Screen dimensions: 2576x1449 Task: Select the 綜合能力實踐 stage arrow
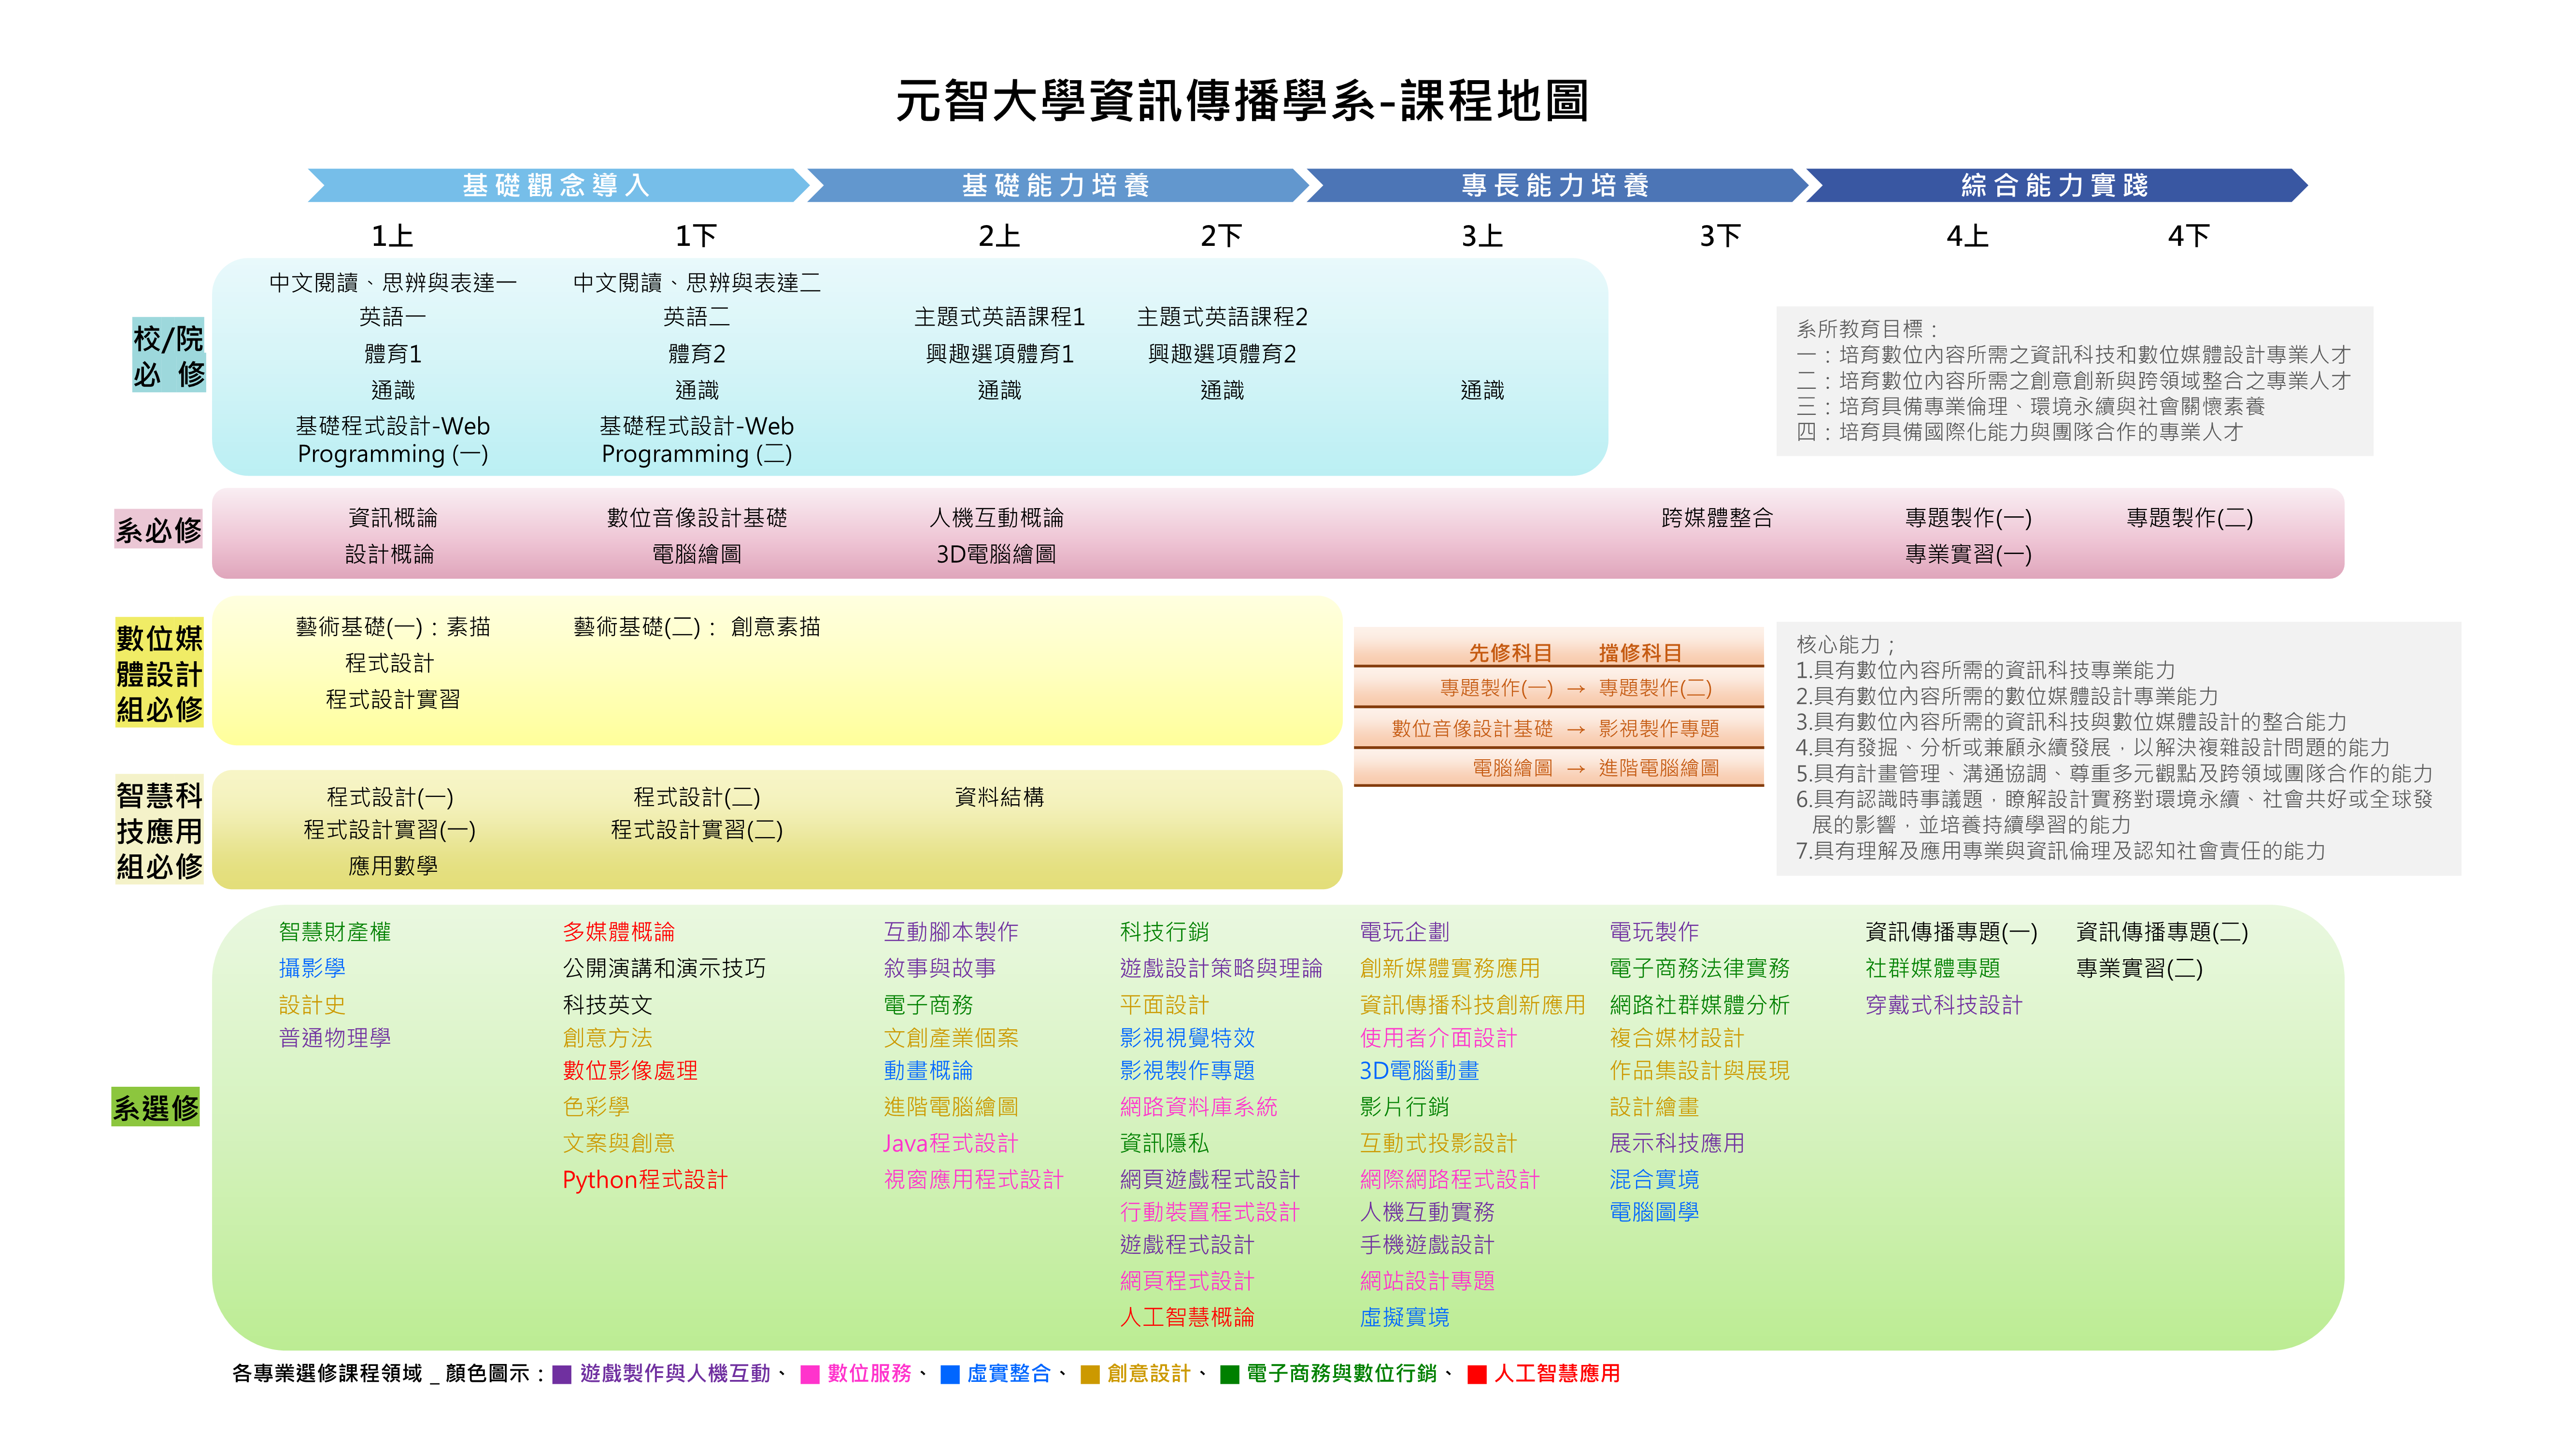tap(2057, 185)
